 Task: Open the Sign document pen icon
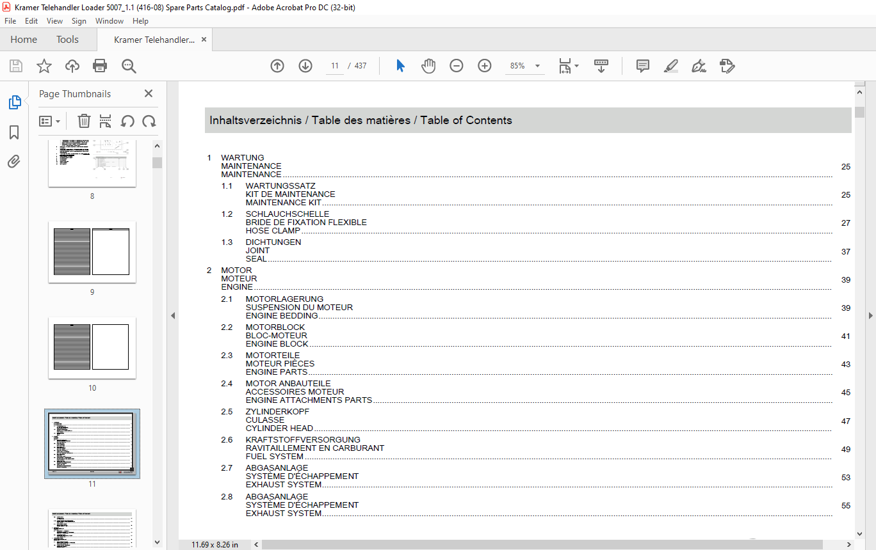(699, 66)
